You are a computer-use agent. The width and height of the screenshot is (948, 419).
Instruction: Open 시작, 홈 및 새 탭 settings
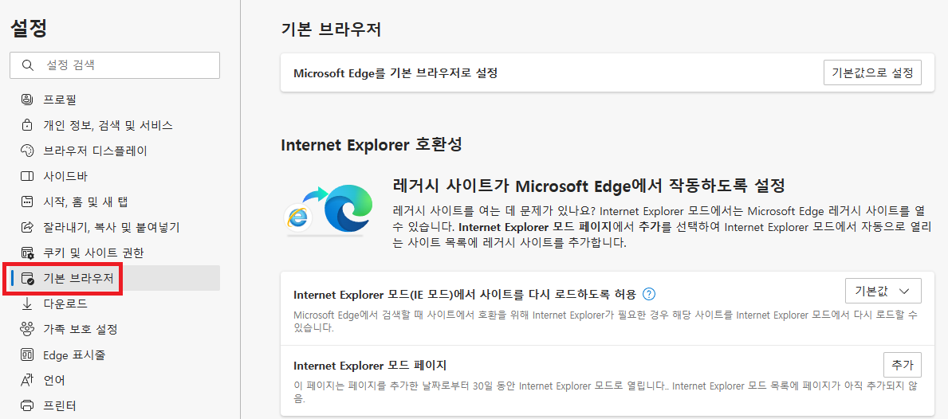(x=115, y=202)
